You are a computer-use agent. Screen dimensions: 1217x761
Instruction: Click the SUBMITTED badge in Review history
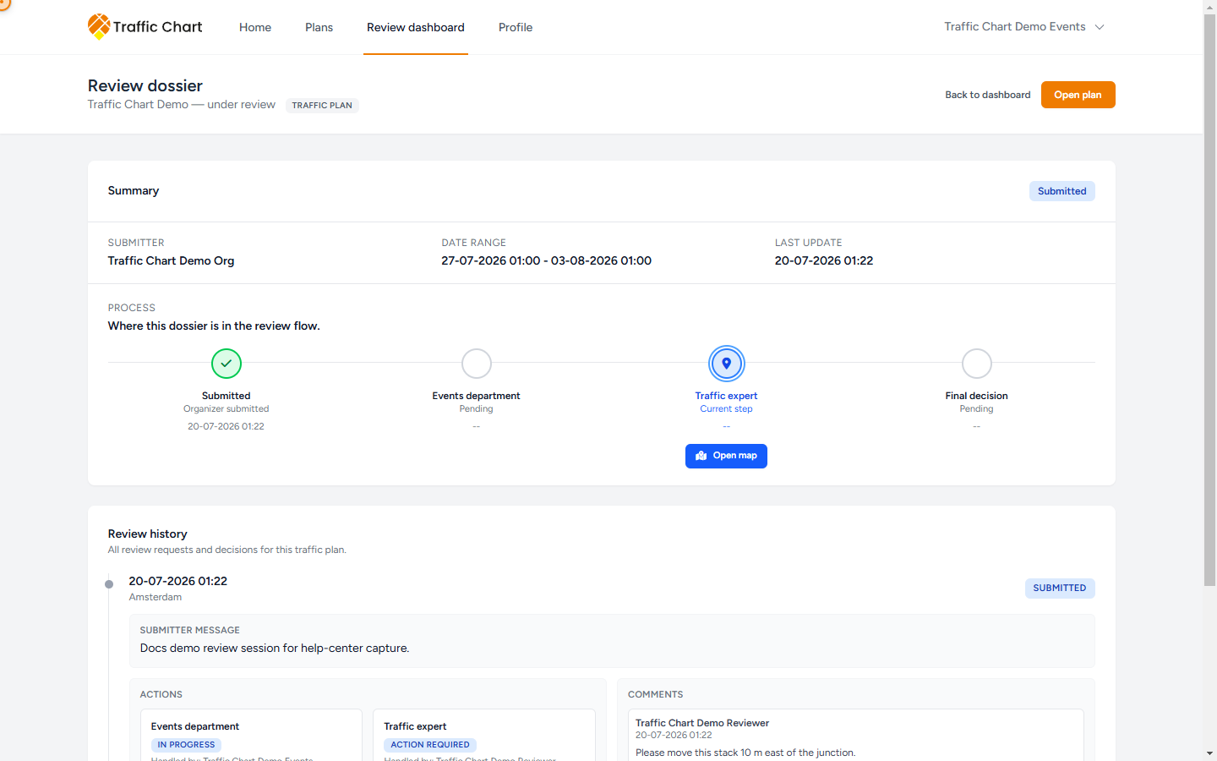coord(1060,588)
